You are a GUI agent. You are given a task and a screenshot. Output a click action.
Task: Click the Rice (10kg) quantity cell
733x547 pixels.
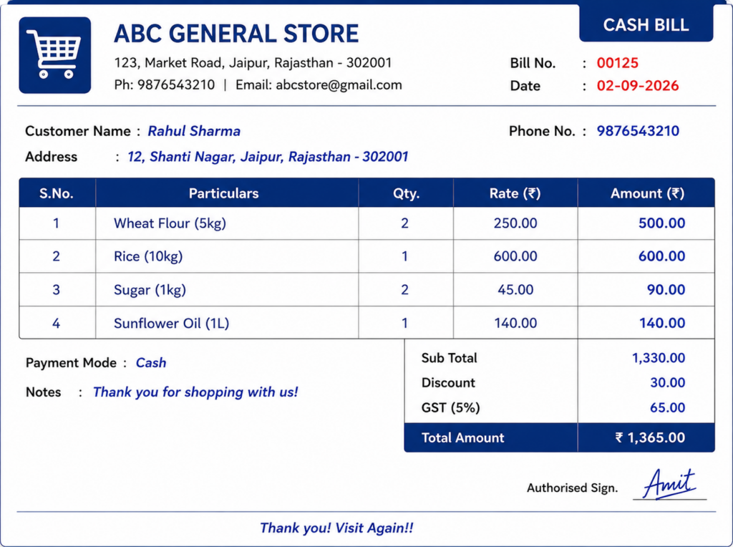(x=405, y=256)
